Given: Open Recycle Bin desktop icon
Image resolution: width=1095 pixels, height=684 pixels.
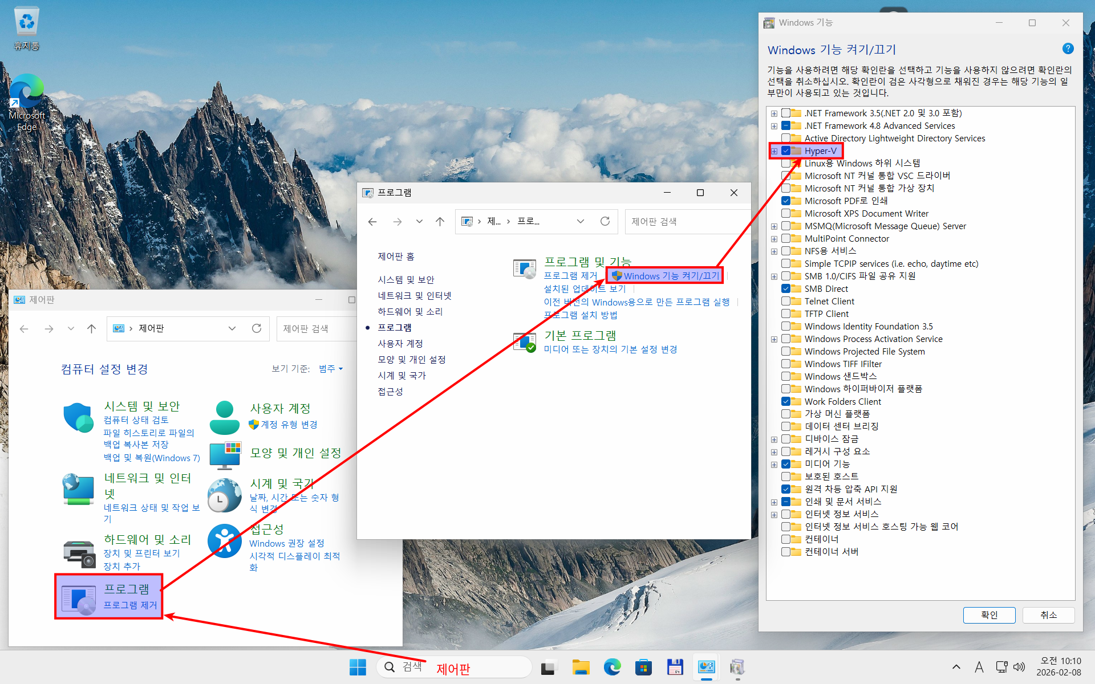Looking at the screenshot, I should click(x=27, y=28).
